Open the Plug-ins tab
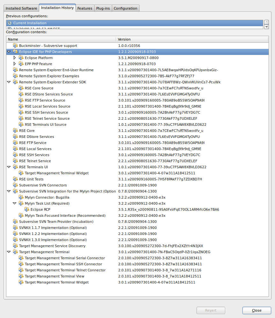Viewport: 275px width, 318px height. pos(103,8)
